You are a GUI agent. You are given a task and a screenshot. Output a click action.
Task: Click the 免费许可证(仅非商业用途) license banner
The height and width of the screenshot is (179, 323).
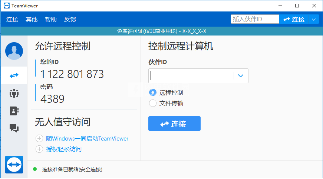[162, 31]
